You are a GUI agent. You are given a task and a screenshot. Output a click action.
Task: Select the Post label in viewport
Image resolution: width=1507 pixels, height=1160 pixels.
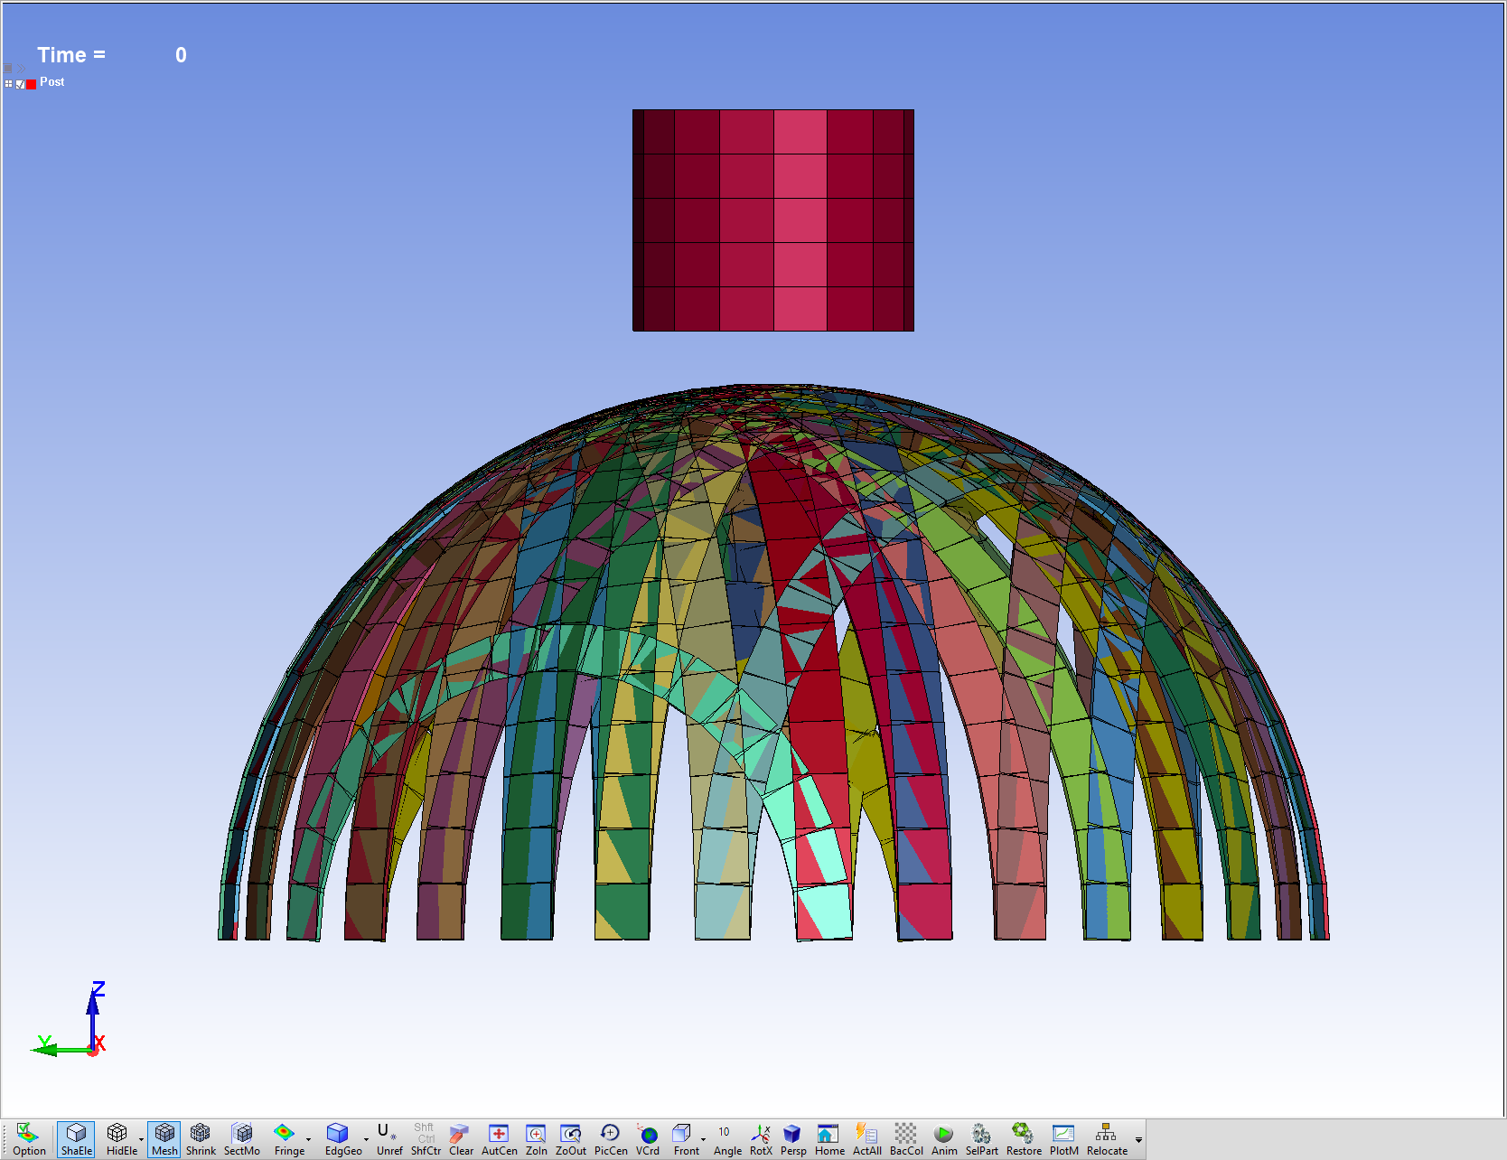[51, 81]
